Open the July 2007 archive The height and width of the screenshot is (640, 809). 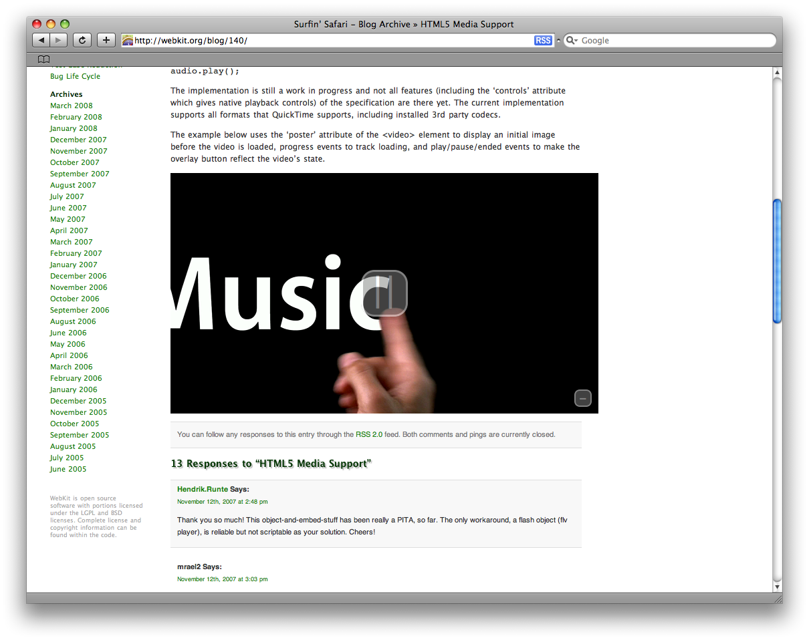(x=67, y=196)
